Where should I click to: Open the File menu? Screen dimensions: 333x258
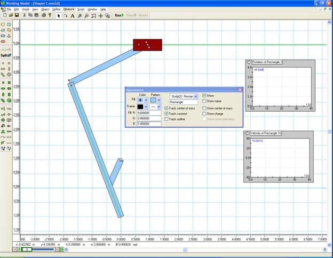pyautogui.click(x=9, y=10)
